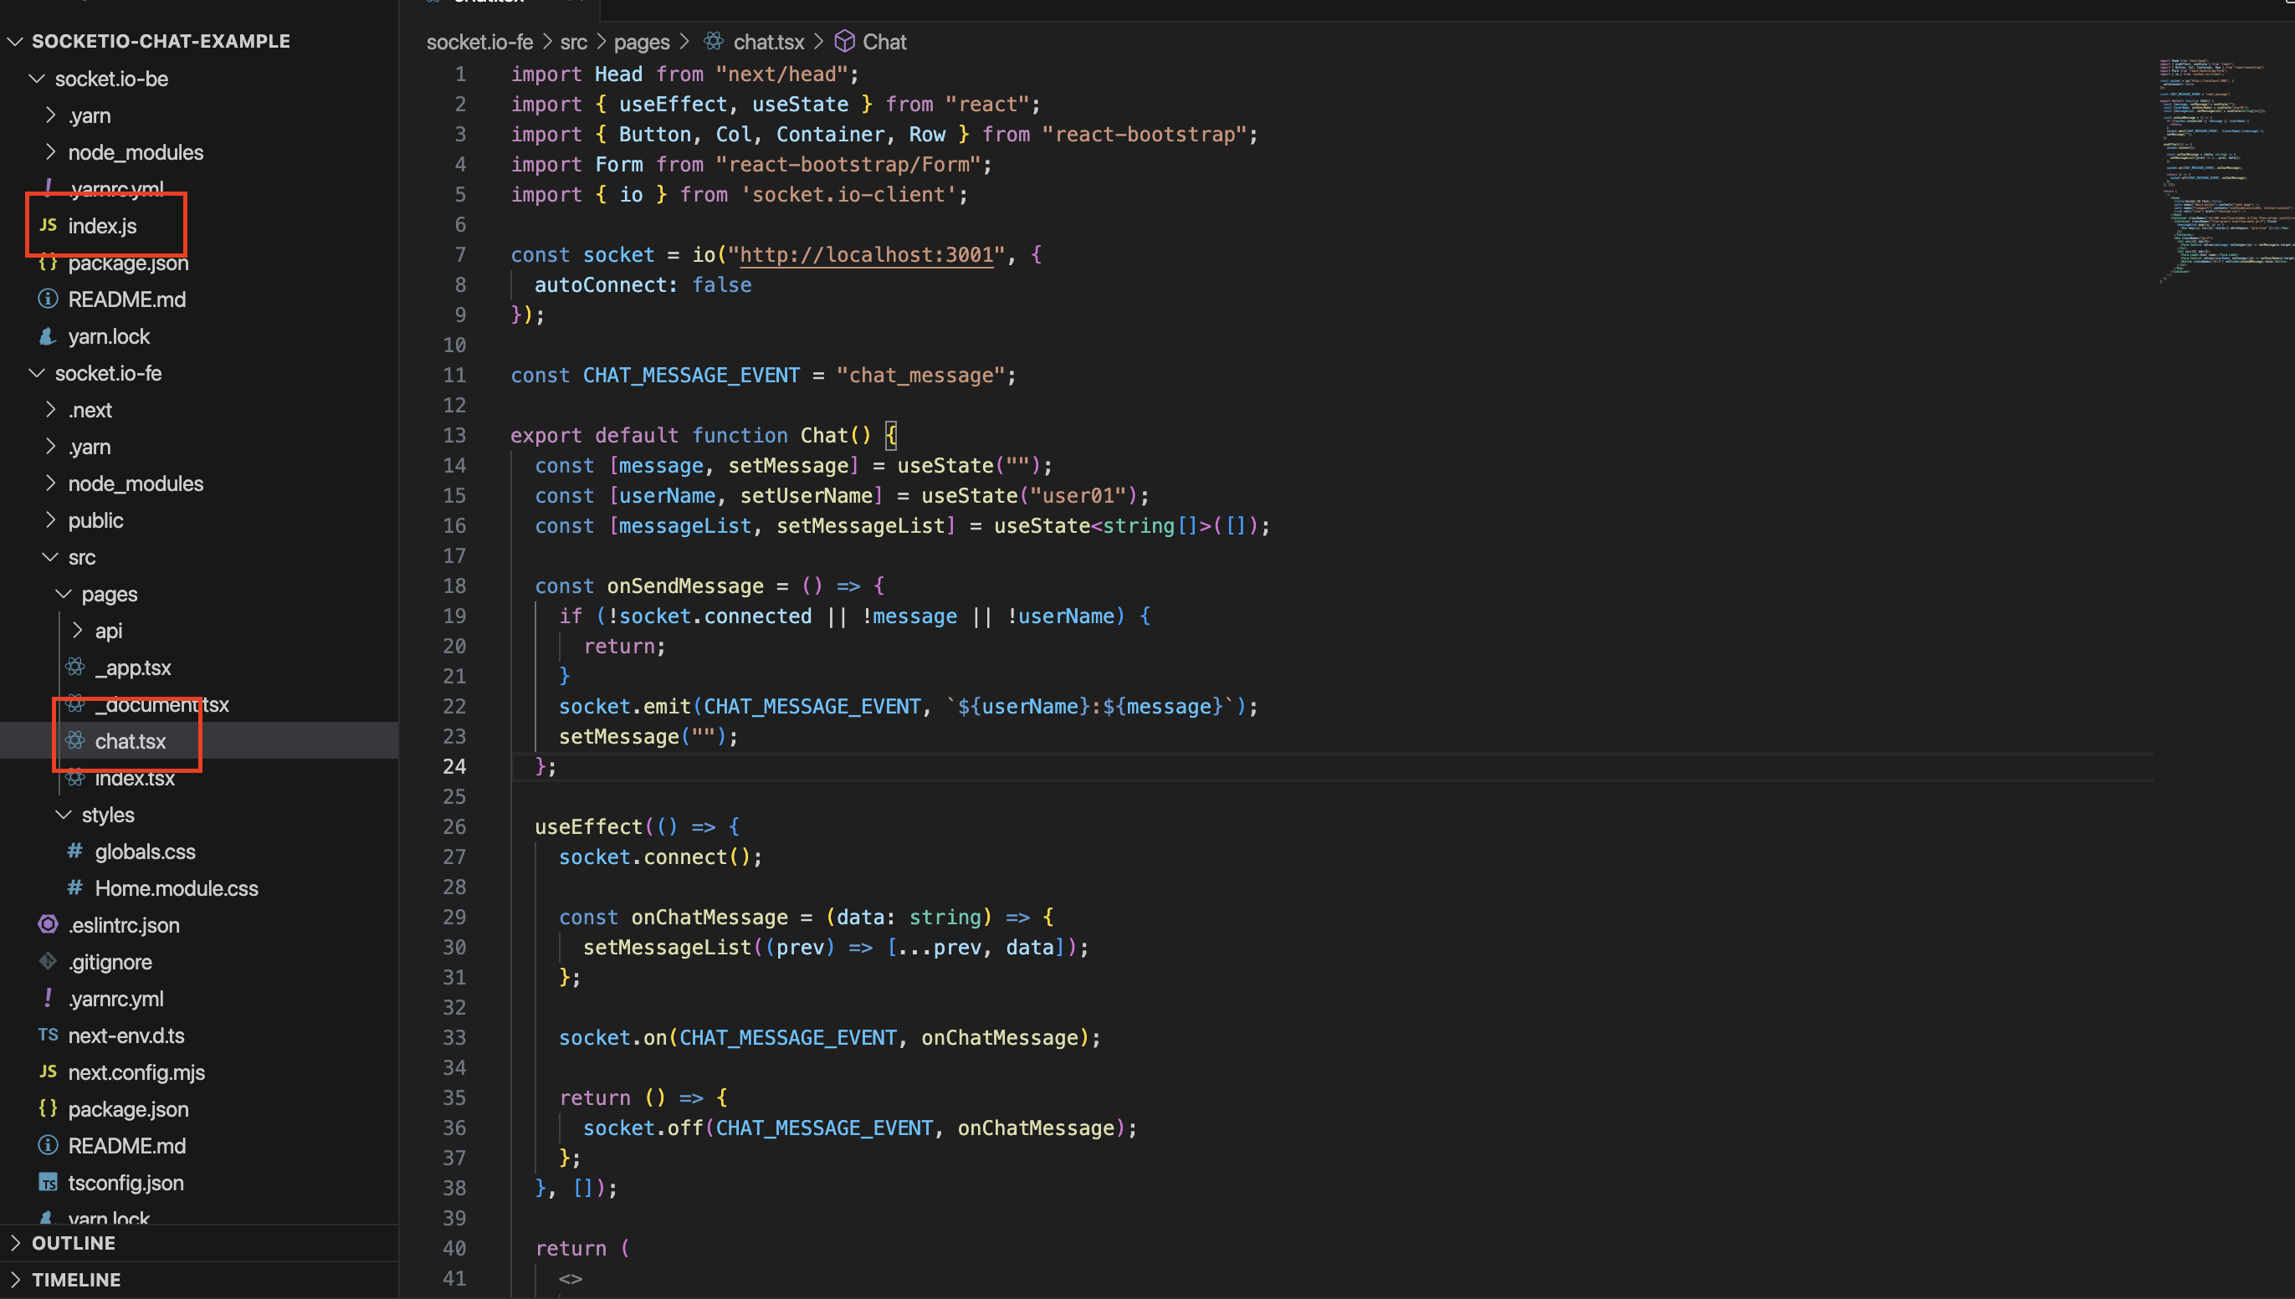Click the JS icon of next.config.mjs
This screenshot has width=2295, height=1299.
[49, 1071]
